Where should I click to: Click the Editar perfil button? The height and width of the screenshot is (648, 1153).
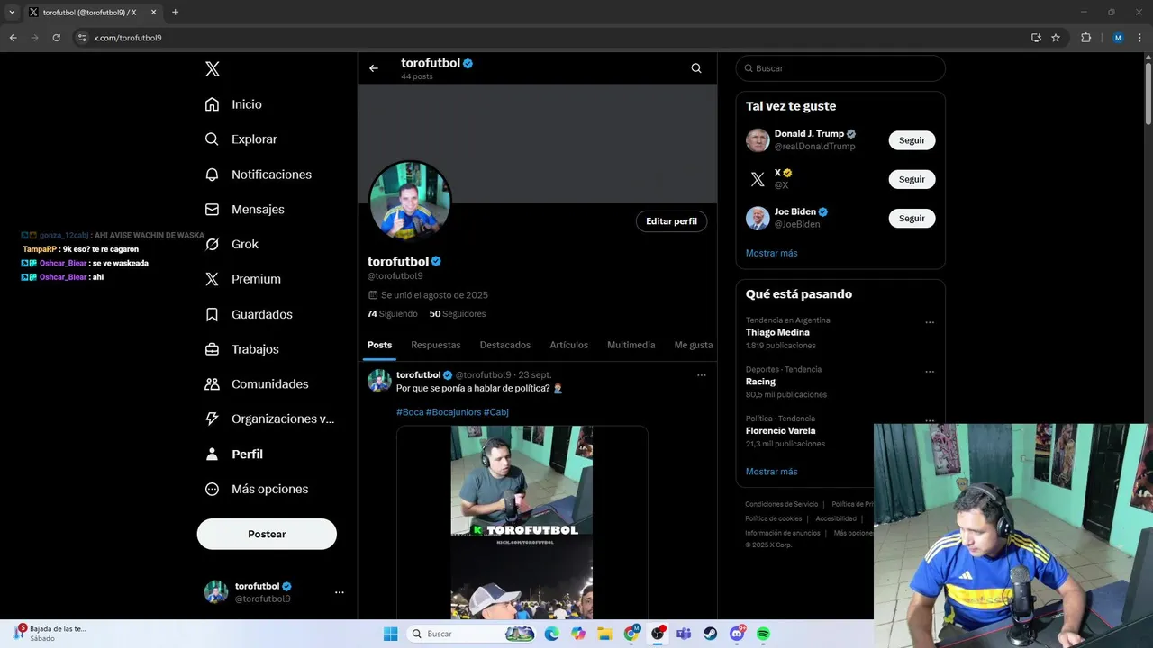coord(671,221)
